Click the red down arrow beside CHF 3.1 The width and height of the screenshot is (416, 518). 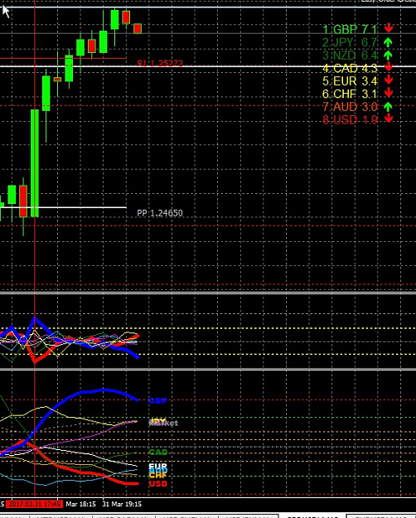click(x=389, y=93)
